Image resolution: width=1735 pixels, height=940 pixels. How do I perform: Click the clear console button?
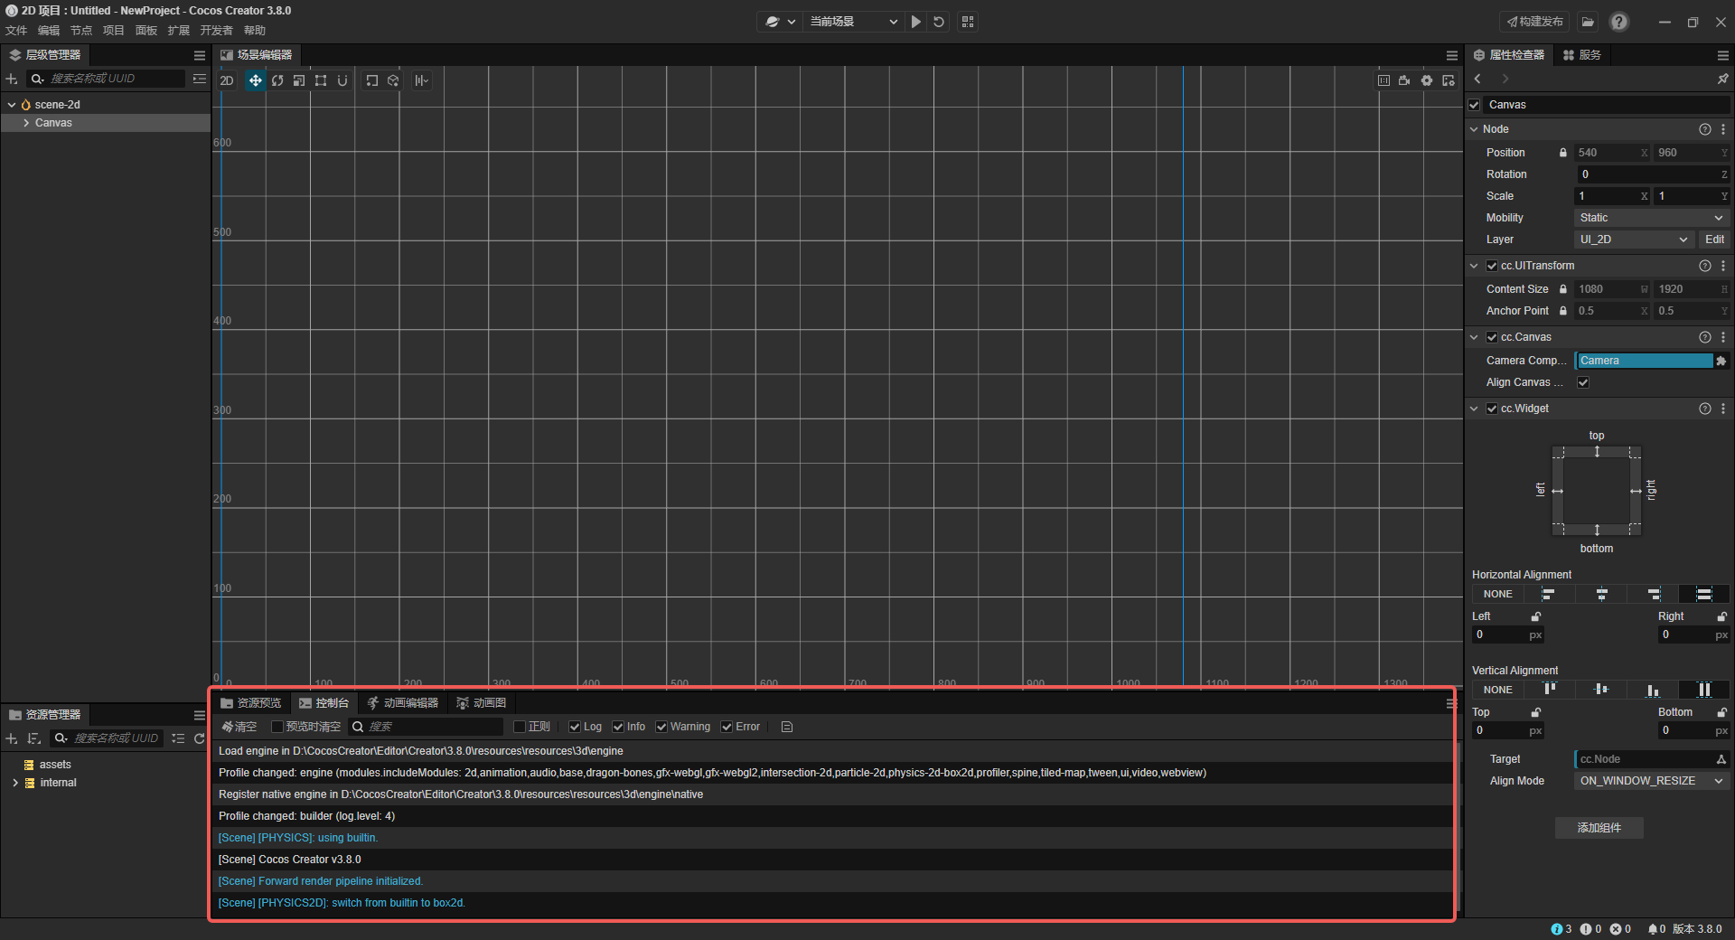pyautogui.click(x=239, y=727)
